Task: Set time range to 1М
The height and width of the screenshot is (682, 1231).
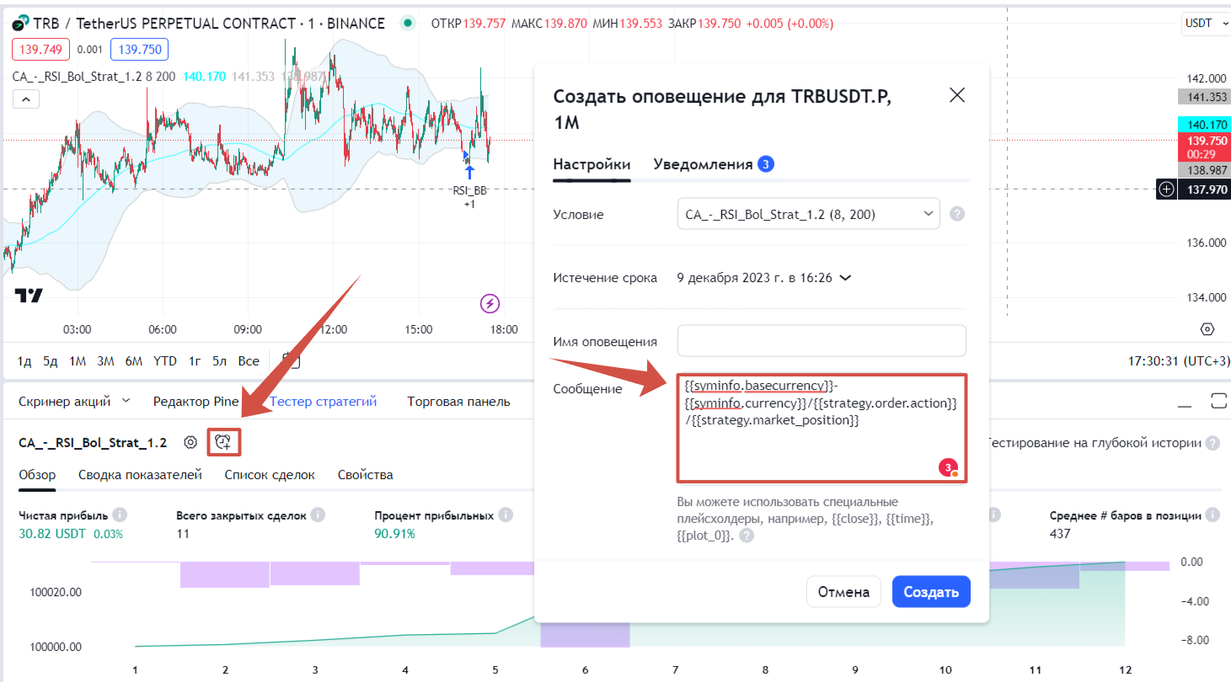Action: (78, 360)
